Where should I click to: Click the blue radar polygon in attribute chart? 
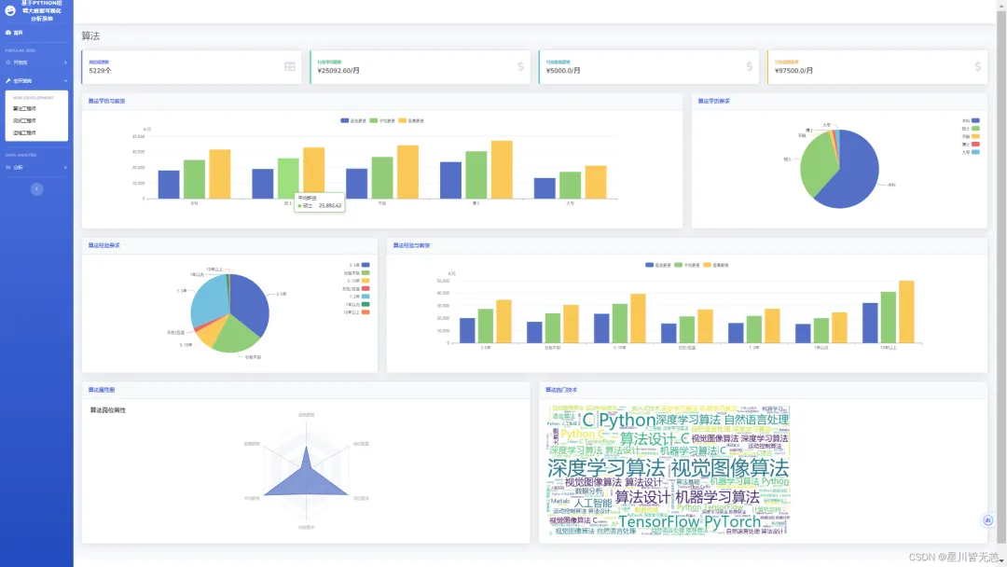pyautogui.click(x=307, y=478)
